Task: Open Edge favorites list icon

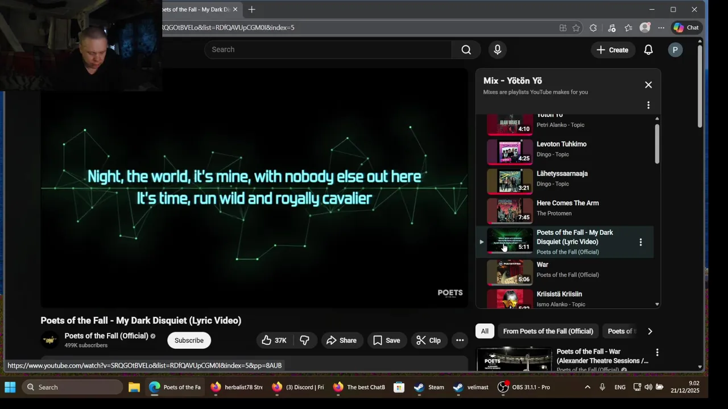Action: click(x=628, y=27)
